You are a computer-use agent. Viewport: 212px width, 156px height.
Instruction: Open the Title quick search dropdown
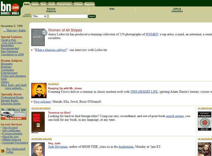pyautogui.click(x=39, y=16)
